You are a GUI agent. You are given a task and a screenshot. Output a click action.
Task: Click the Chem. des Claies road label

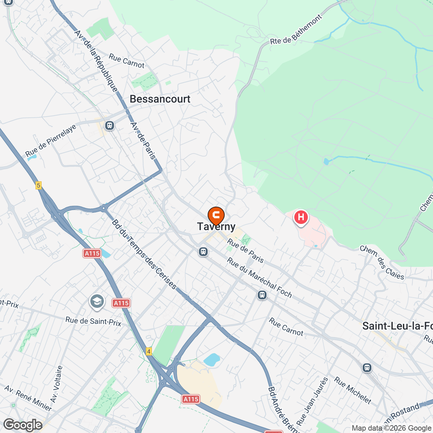click(382, 263)
